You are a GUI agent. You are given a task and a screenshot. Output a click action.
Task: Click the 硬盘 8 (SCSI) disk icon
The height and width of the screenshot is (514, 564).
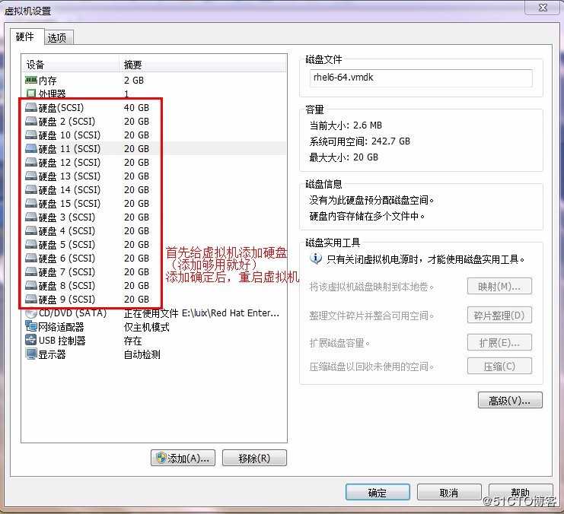[x=31, y=285]
